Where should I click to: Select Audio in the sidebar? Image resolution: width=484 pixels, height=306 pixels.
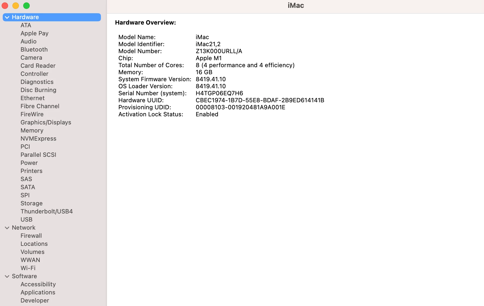click(x=29, y=42)
